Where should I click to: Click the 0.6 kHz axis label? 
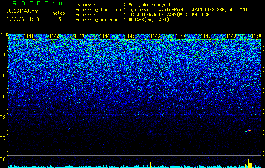3,160
